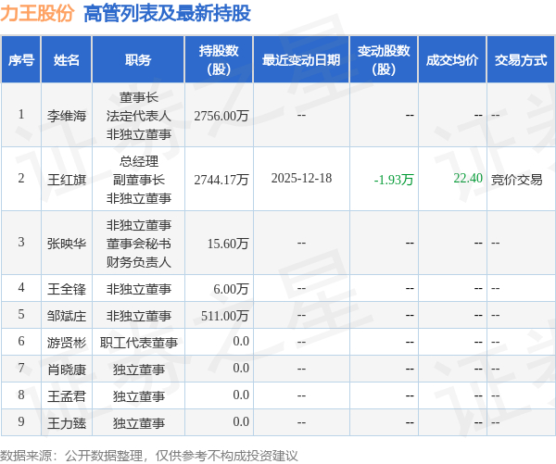Screen dimensions: 556x464
Task: Click the row number 5 cell
Action: click(21, 314)
